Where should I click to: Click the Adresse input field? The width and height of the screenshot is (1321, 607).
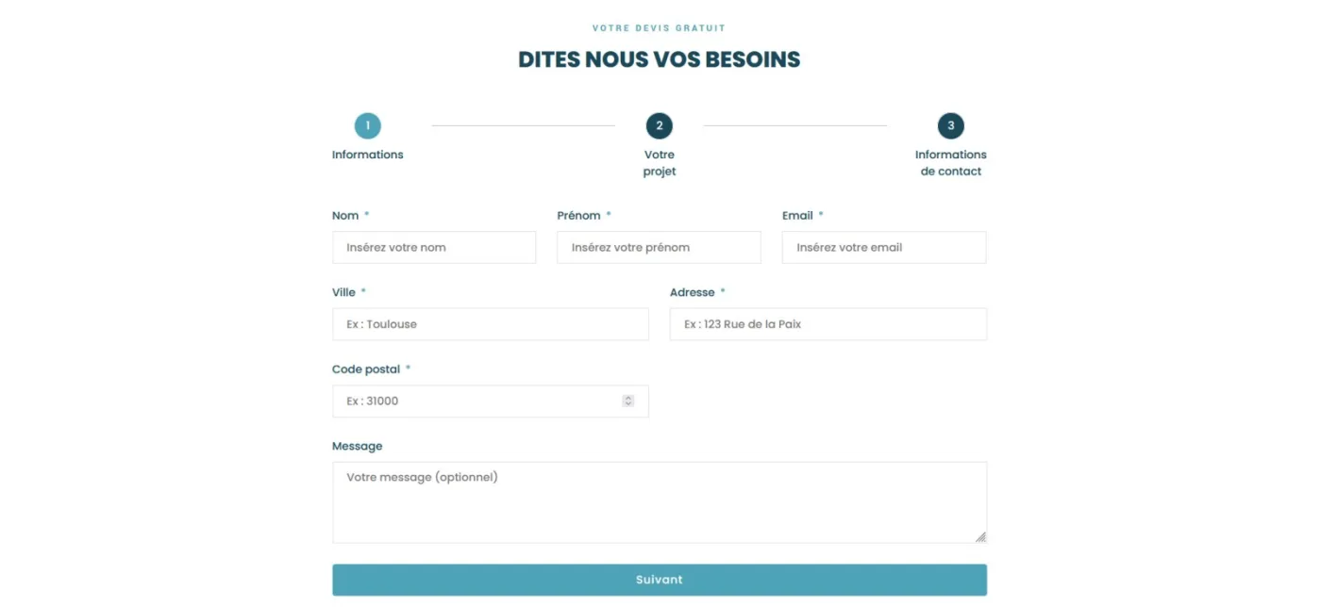(828, 324)
